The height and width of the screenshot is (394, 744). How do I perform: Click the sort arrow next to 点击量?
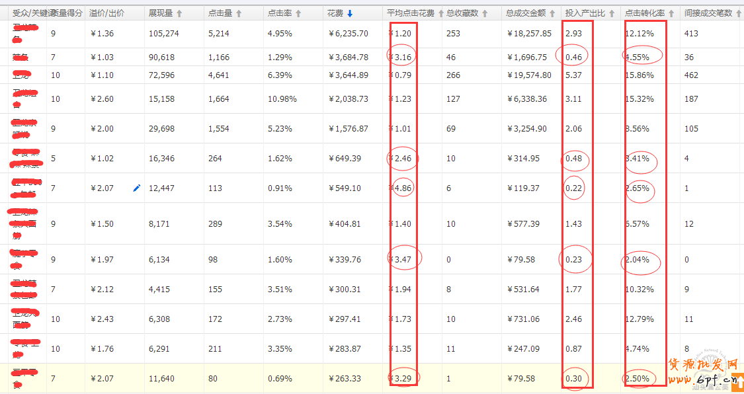pyautogui.click(x=239, y=13)
